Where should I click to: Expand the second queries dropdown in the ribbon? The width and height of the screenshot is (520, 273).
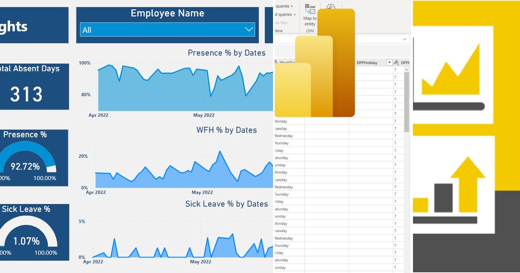[x=294, y=14]
